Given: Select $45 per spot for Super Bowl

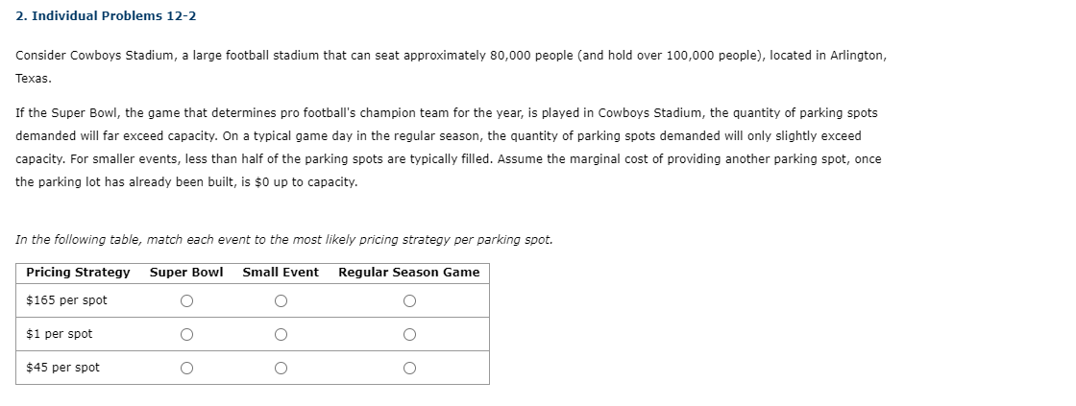Looking at the screenshot, I should pyautogui.click(x=186, y=369).
